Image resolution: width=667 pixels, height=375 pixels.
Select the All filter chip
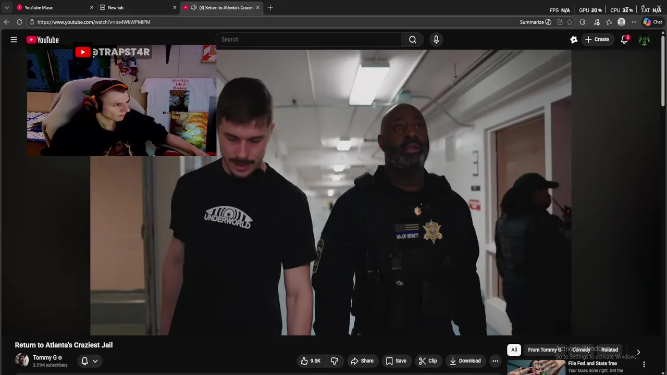514,350
